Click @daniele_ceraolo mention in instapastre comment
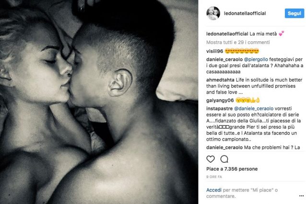 pos(254,108)
